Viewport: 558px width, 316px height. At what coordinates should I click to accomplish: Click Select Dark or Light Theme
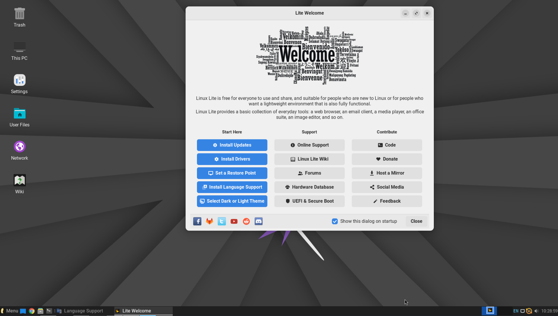[232, 201]
